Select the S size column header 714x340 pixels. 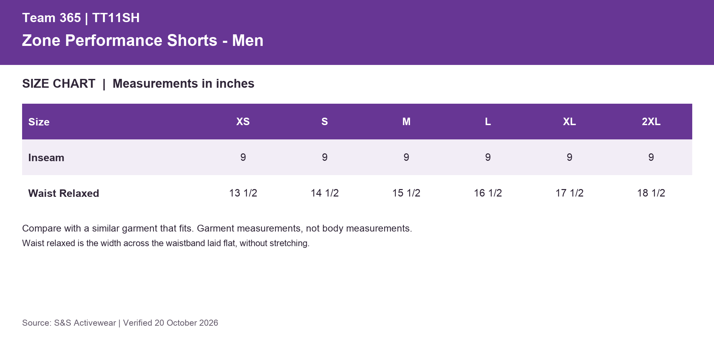pyautogui.click(x=325, y=121)
